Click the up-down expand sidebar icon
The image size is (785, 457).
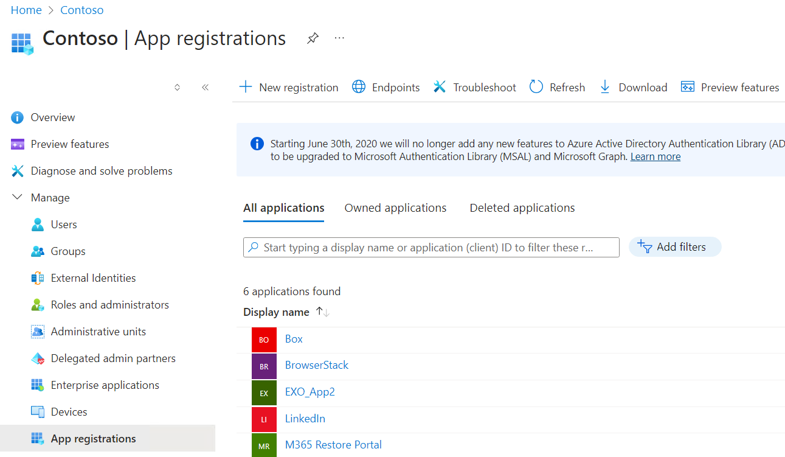(177, 87)
